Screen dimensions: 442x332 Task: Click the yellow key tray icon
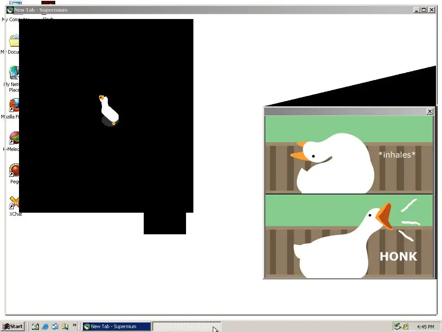tap(405, 326)
